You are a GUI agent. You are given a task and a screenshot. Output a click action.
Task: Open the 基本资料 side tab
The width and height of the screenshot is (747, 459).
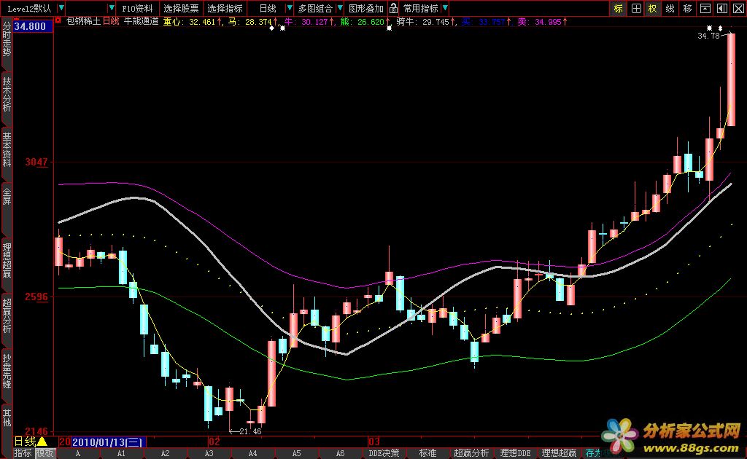[x=7, y=149]
